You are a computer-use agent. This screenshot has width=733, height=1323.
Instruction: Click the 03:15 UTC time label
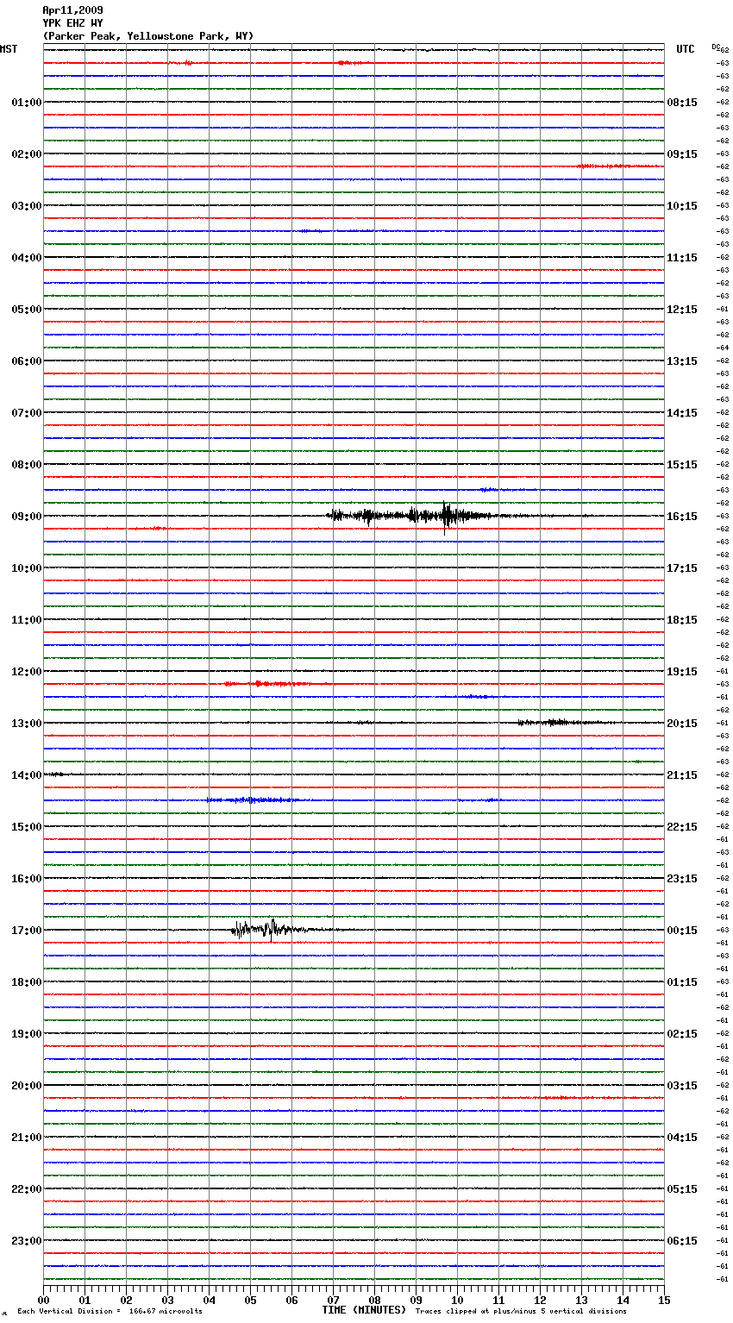[682, 1086]
